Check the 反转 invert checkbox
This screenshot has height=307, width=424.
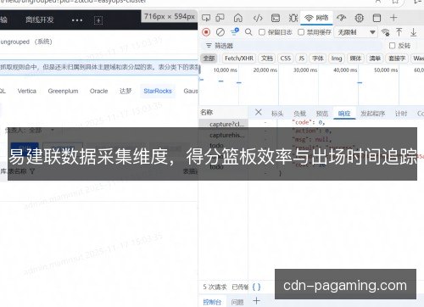point(393,46)
